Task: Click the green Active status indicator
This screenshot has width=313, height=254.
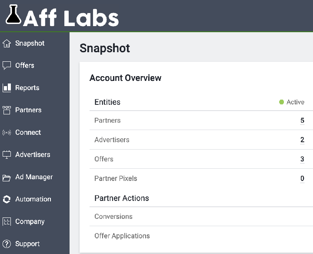Action: click(282, 102)
